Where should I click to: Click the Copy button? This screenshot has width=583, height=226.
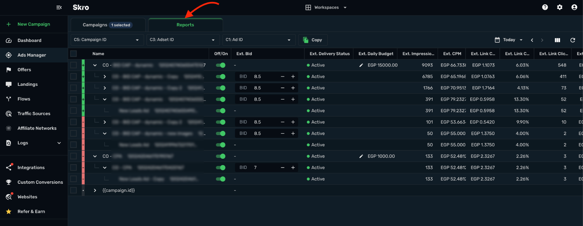pos(313,40)
